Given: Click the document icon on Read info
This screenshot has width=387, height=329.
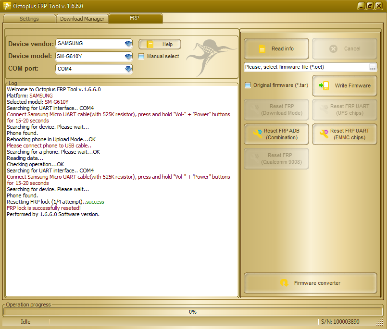Looking at the screenshot, I should [262, 49].
